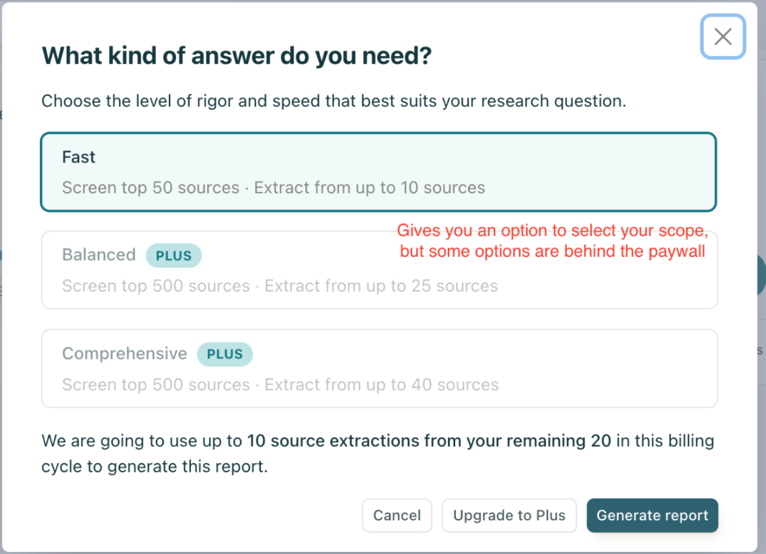766x554 pixels.
Task: Close the answer type dialog
Action: click(x=723, y=37)
